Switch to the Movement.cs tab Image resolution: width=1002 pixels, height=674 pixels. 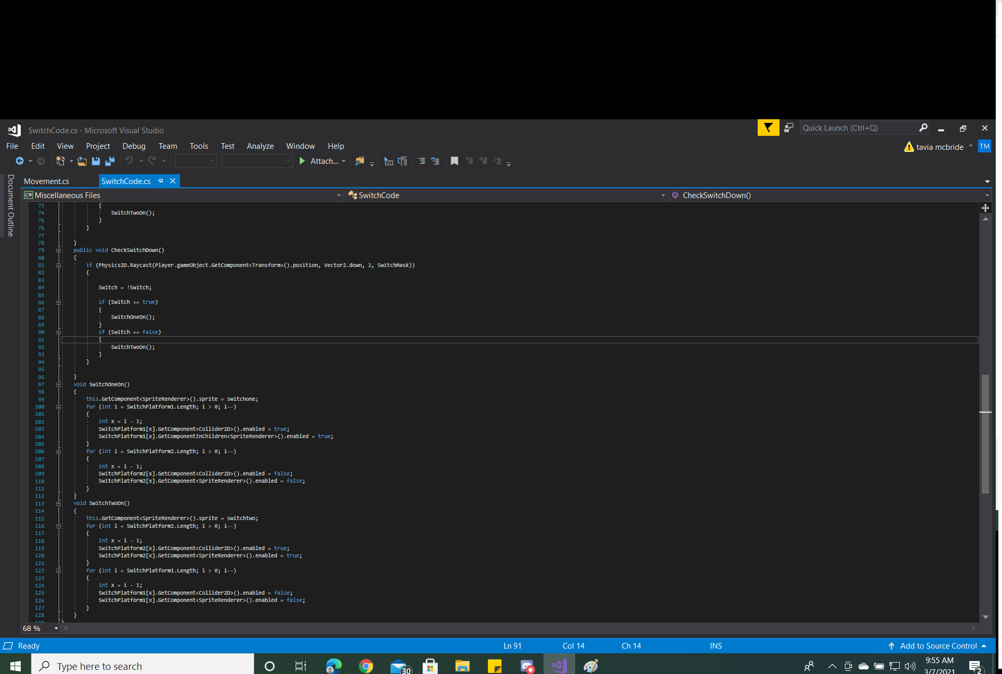coord(47,181)
